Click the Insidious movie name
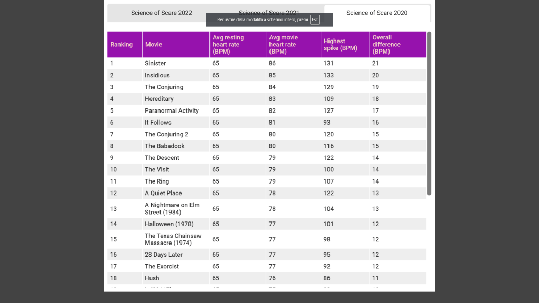The height and width of the screenshot is (303, 539). point(157,75)
